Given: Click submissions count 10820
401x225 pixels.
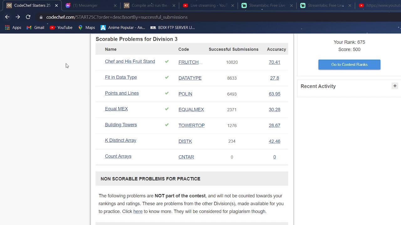Looking at the screenshot, I should pyautogui.click(x=232, y=62).
